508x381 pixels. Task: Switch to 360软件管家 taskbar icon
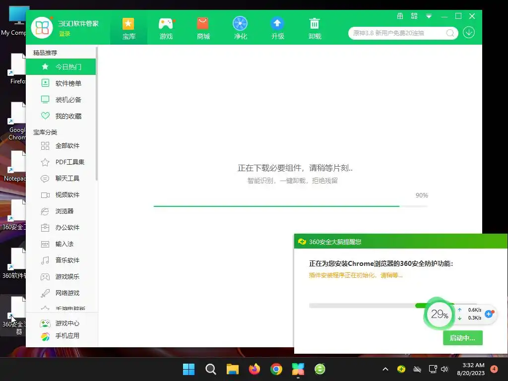298,369
